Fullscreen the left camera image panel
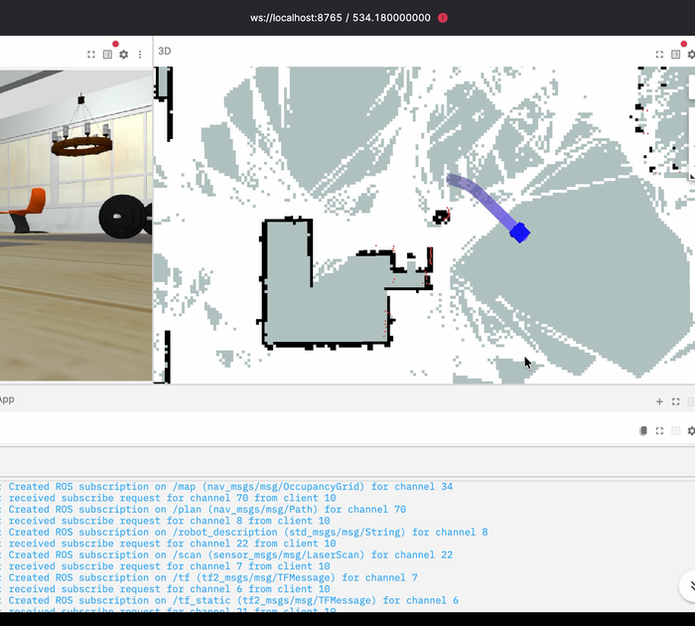Viewport: 695px width, 626px height. pos(91,55)
